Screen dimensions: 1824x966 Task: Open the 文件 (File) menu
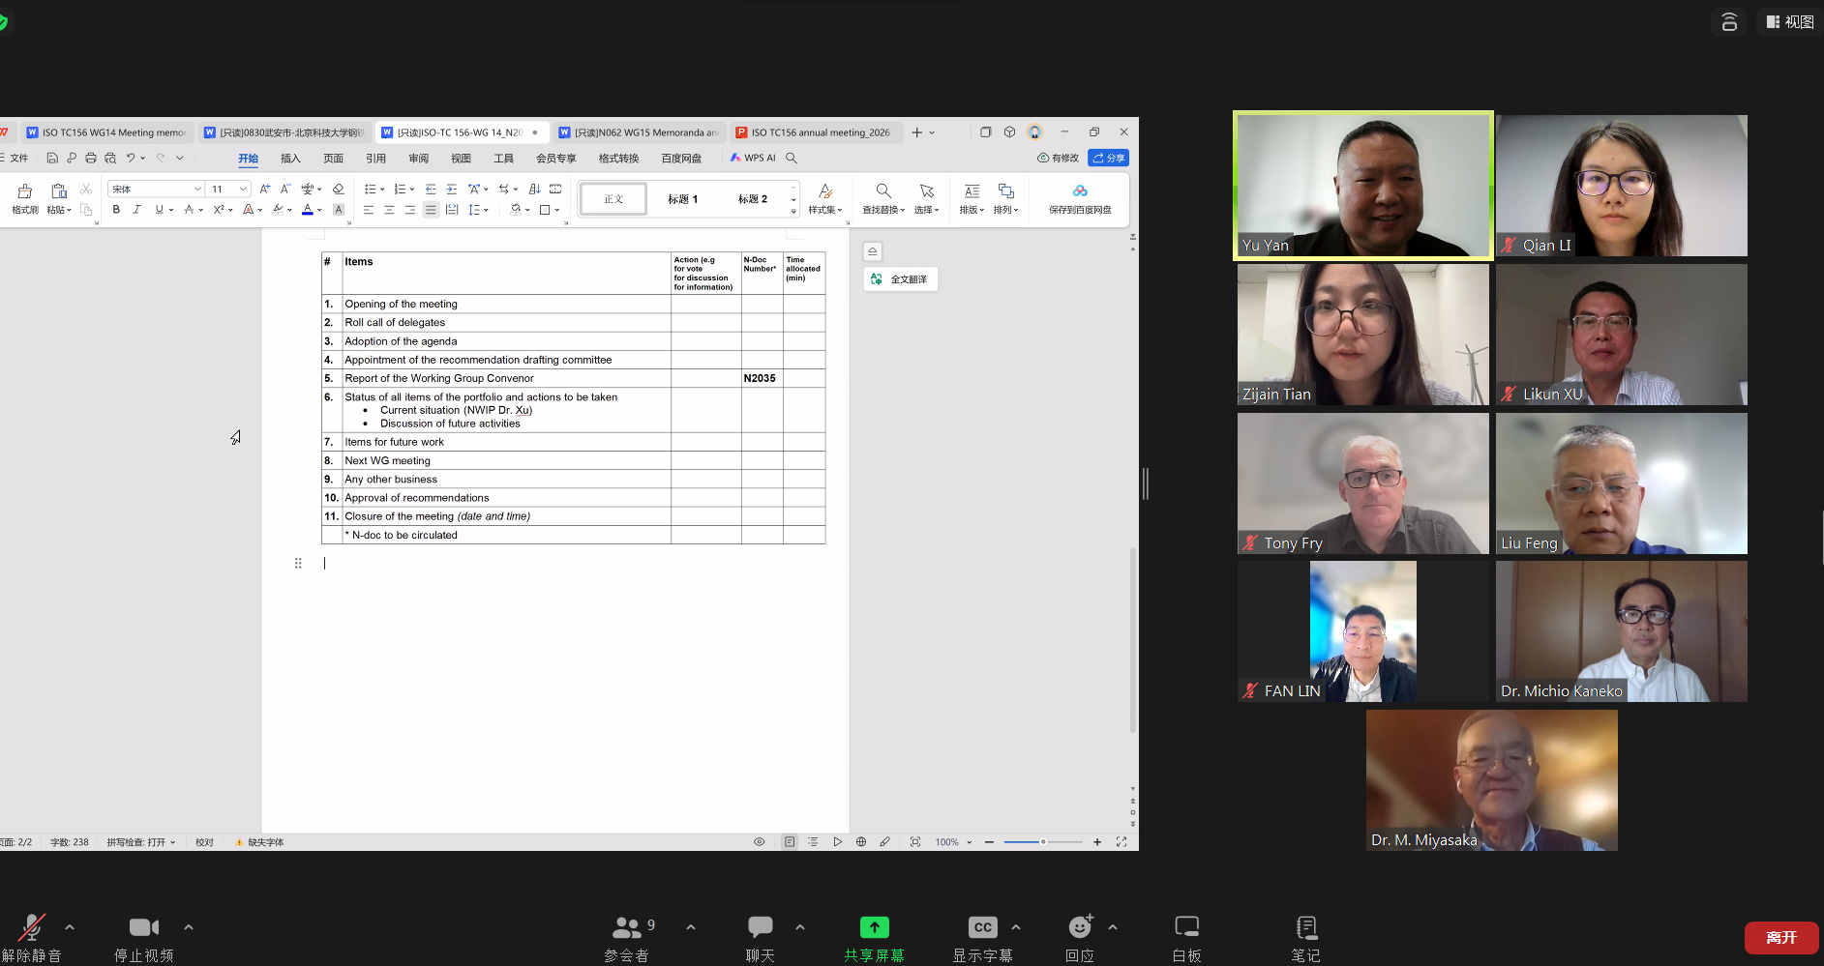[15, 158]
